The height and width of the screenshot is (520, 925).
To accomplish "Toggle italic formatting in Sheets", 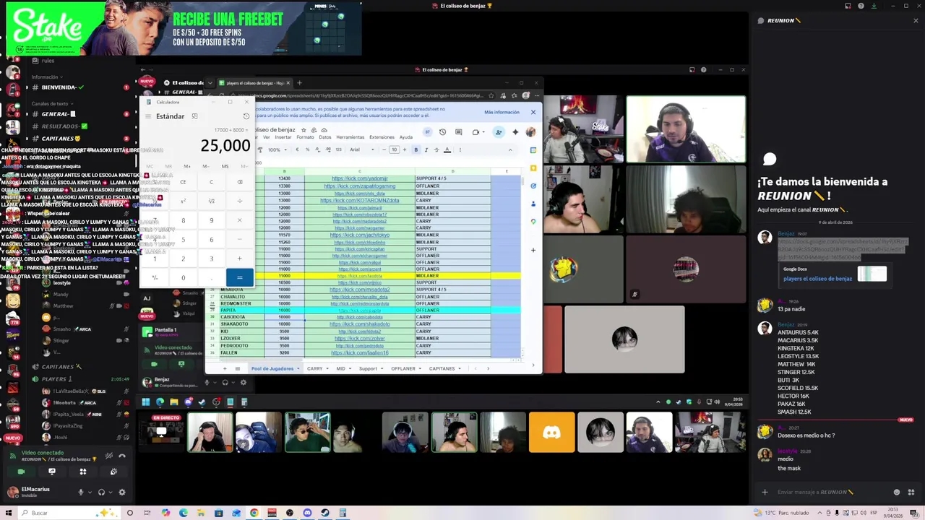I will point(426,149).
